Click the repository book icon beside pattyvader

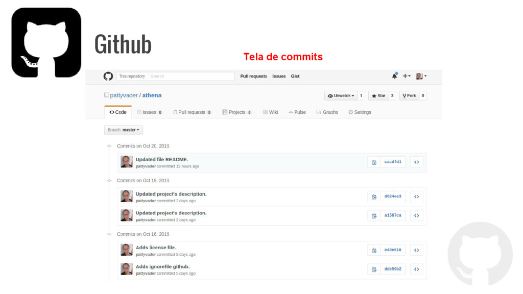(106, 95)
